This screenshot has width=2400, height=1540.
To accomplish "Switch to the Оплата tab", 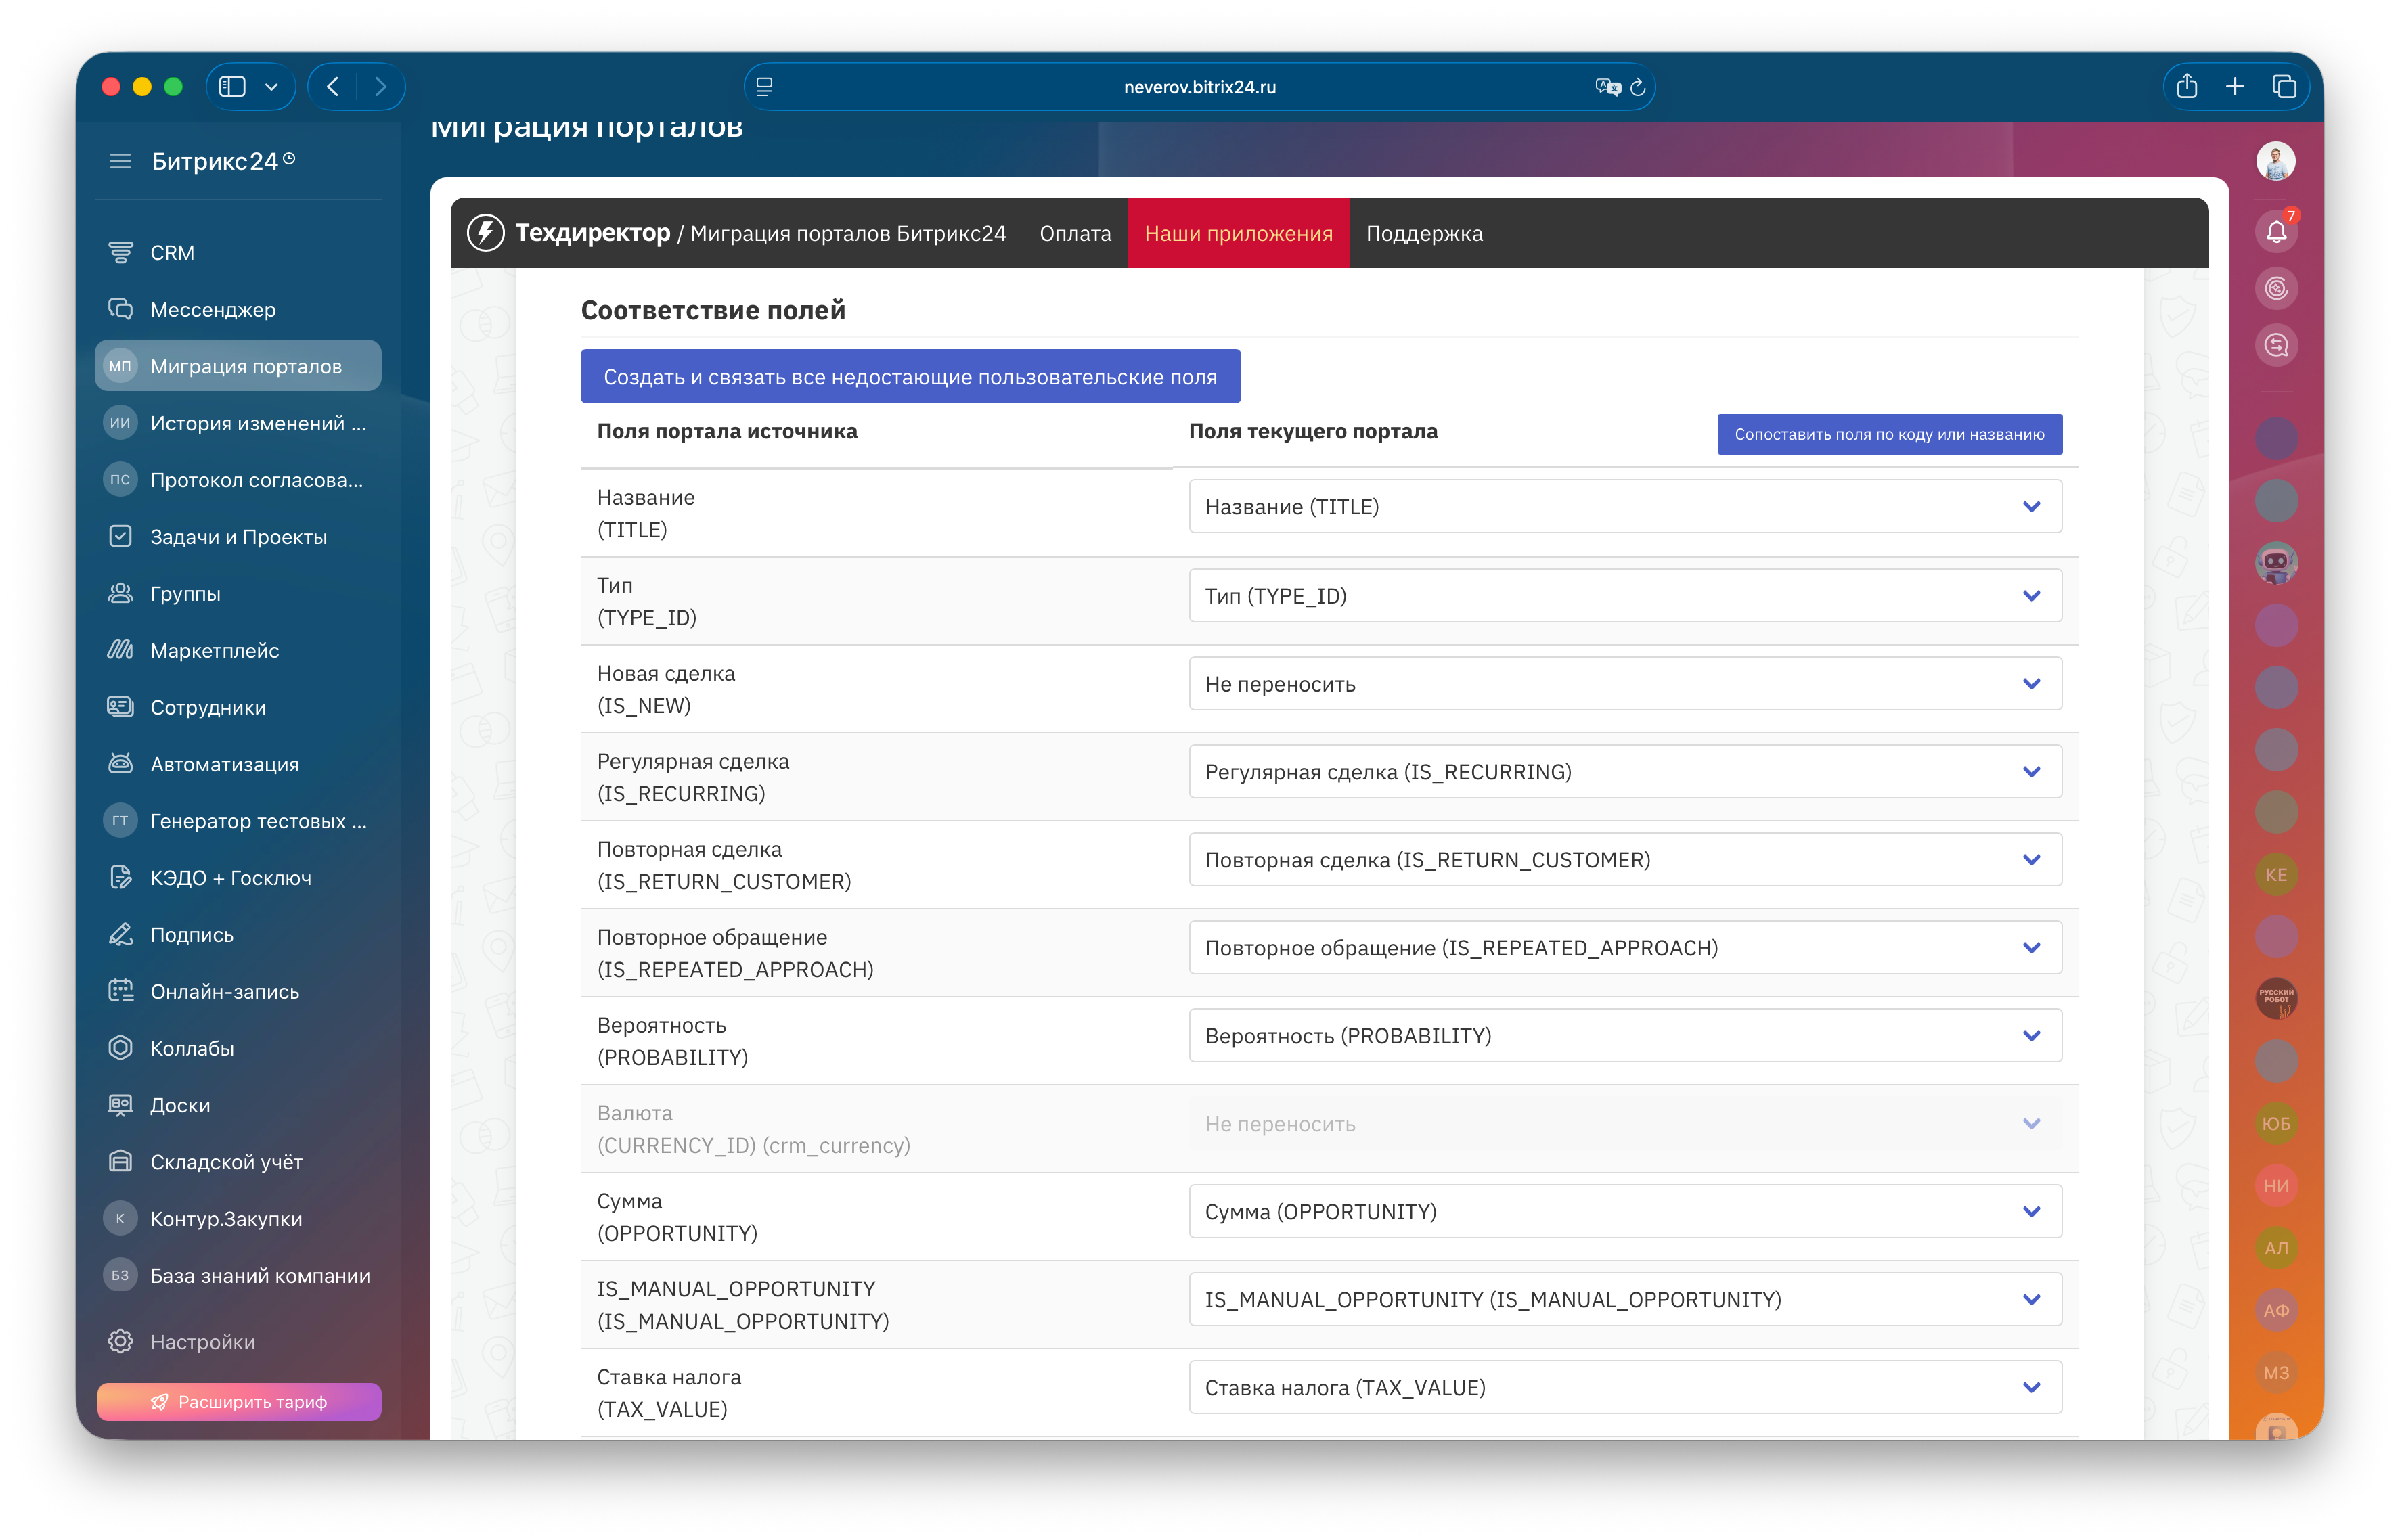I will click(x=1075, y=233).
